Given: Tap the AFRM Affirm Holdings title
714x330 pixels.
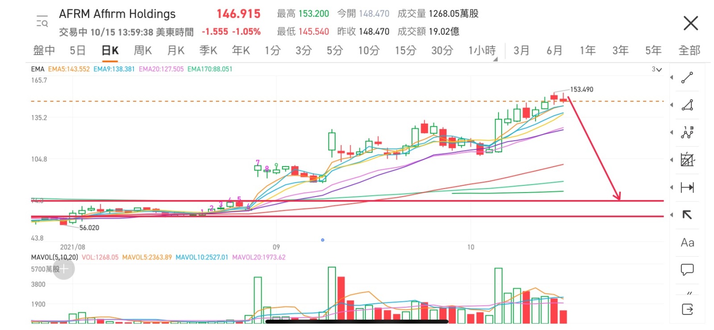Looking at the screenshot, I should point(117,14).
